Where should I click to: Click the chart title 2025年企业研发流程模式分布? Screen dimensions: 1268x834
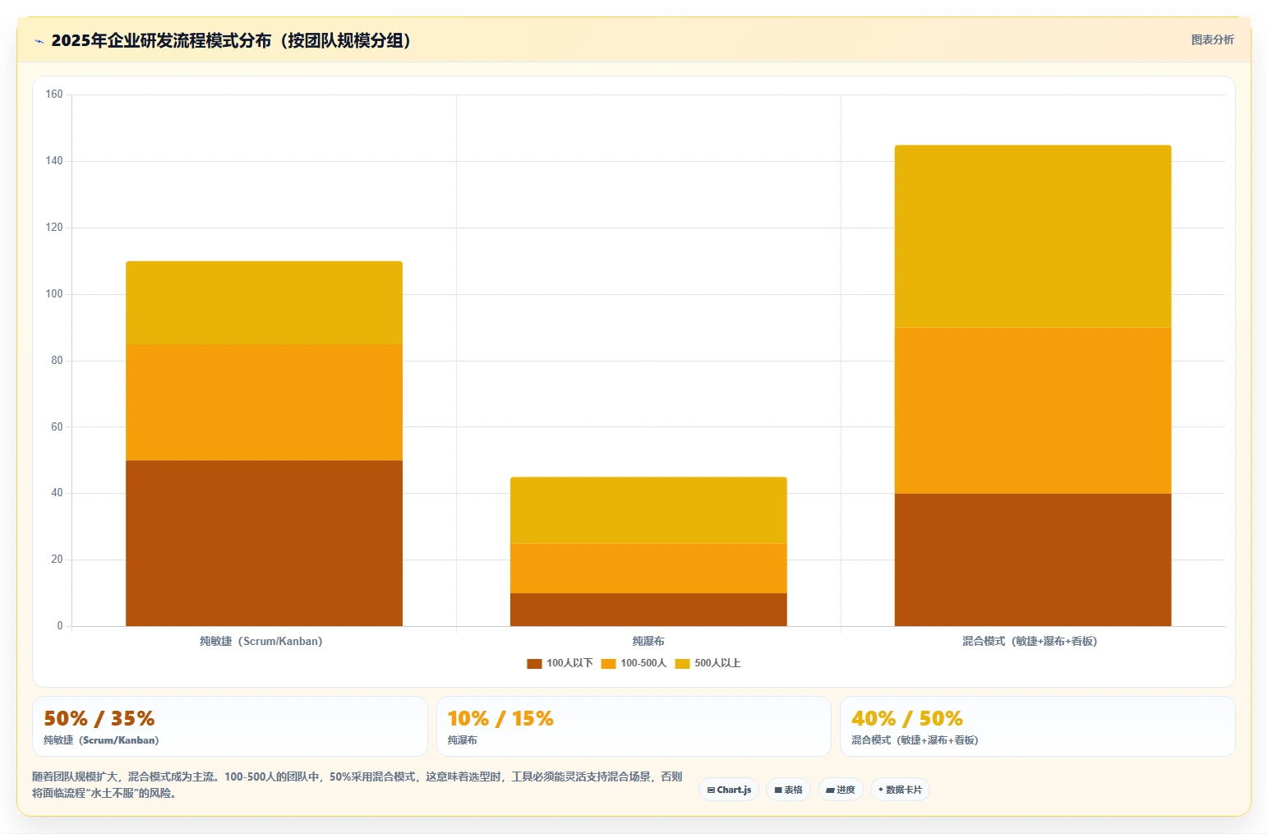tap(231, 40)
